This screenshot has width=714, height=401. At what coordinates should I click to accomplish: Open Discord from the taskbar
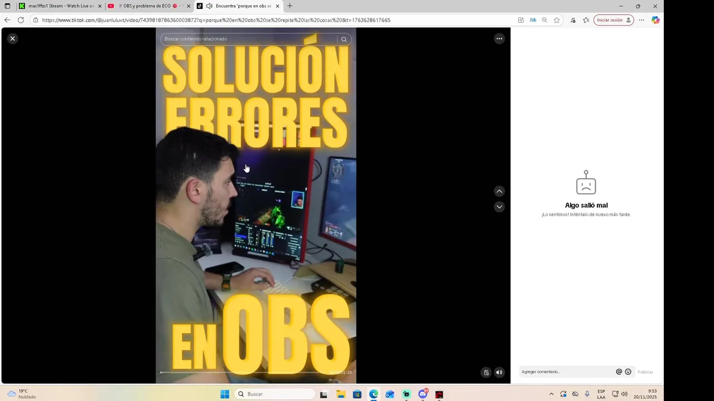(x=423, y=394)
